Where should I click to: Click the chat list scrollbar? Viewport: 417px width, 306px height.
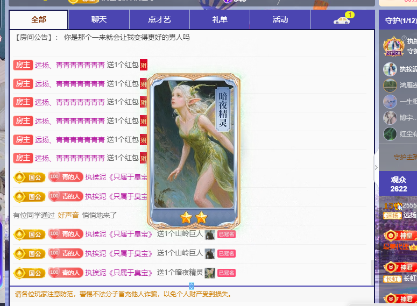(x=372, y=273)
